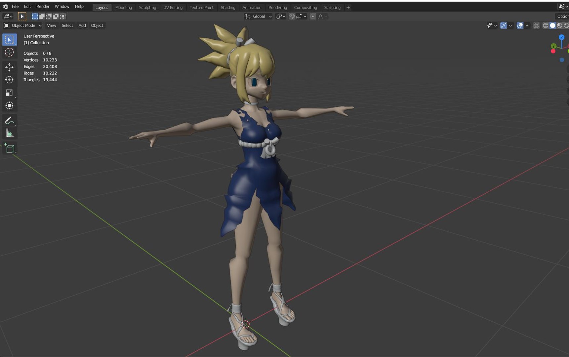Choose the Extend selection mode icon
The height and width of the screenshot is (357, 569).
(x=42, y=16)
